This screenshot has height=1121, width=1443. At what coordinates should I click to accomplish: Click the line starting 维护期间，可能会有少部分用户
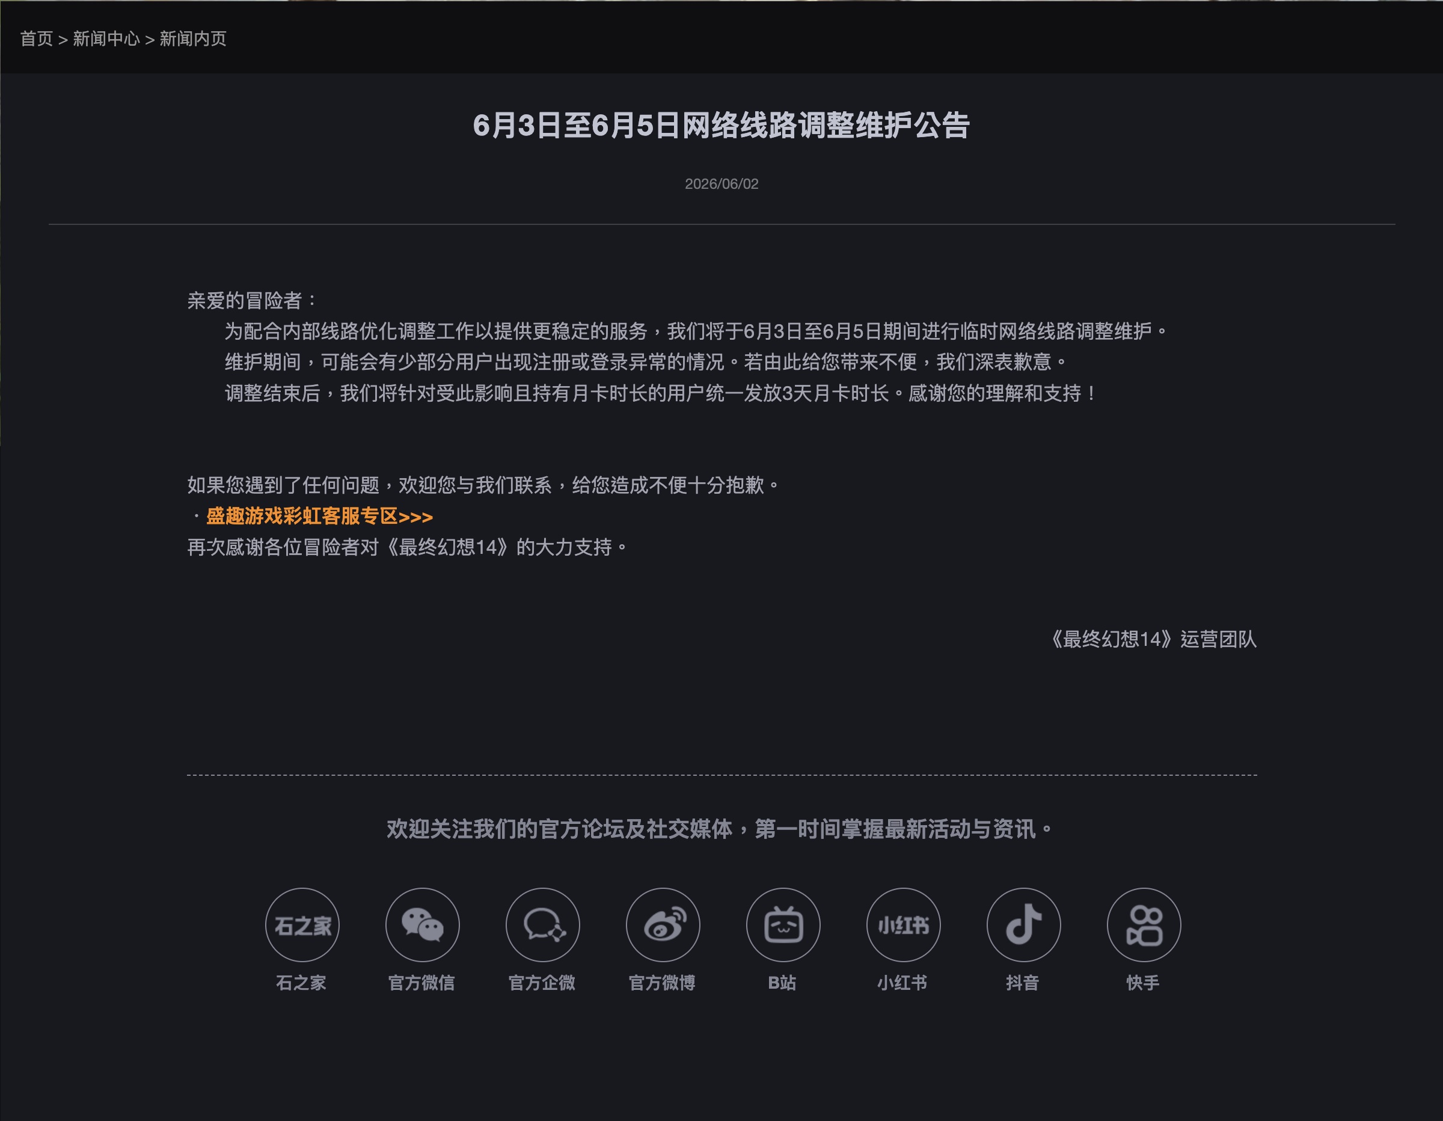click(647, 362)
